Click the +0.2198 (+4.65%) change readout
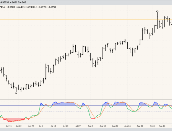The image size is (172, 131). [x=46, y=7]
